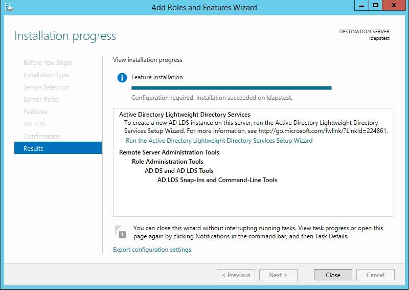
Task: Click 'Configuration required. Installation succeeded' status text
Action: pos(212,98)
